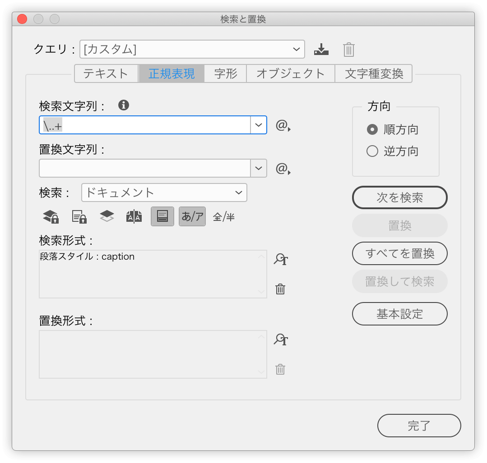Click the すべてを置換 button
This screenshot has width=487, height=463.
click(x=399, y=253)
